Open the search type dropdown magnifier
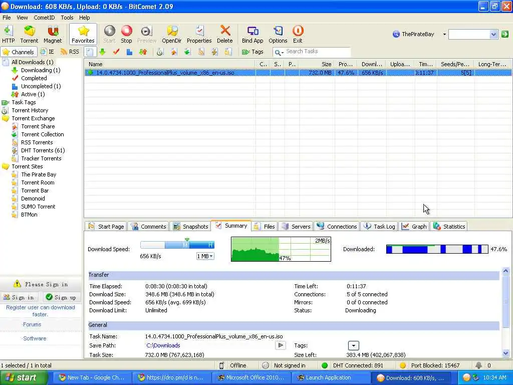This screenshot has width=513, height=385. (x=279, y=52)
